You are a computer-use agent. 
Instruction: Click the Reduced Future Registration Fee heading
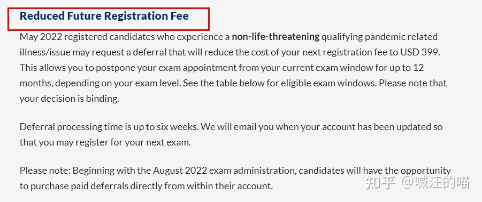click(104, 16)
